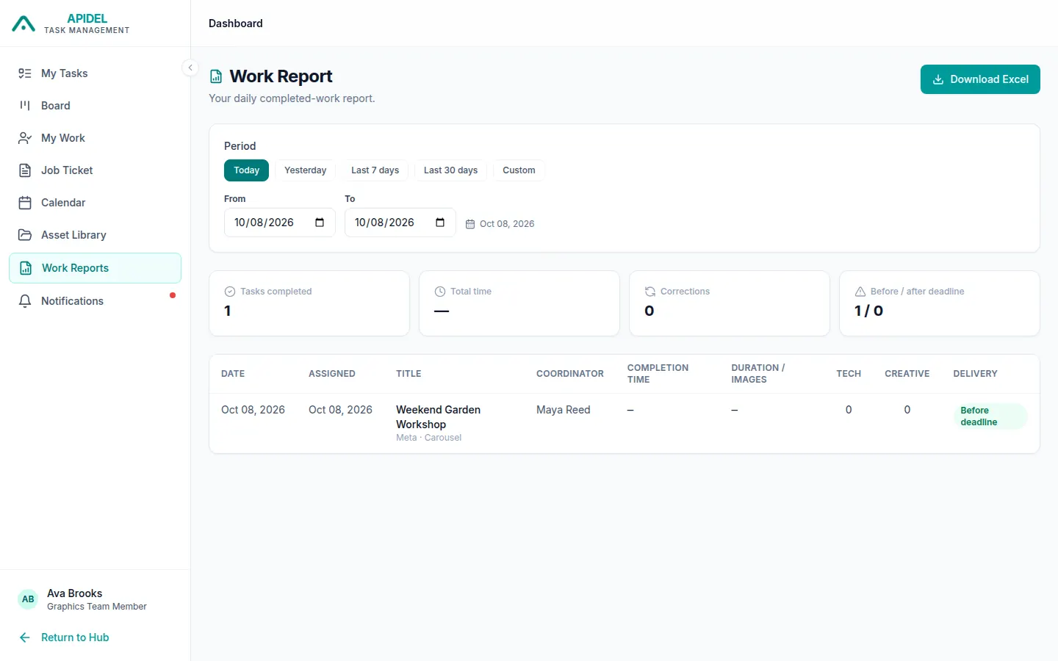Click the deadline warning triangle icon
The width and height of the screenshot is (1058, 661).
[860, 292]
